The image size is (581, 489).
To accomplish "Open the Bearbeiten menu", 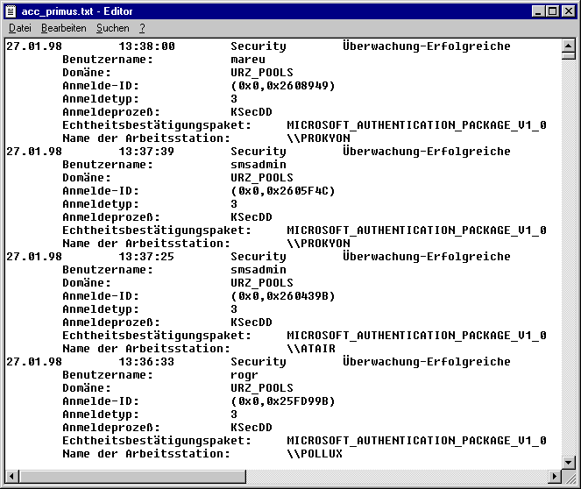I will (64, 28).
